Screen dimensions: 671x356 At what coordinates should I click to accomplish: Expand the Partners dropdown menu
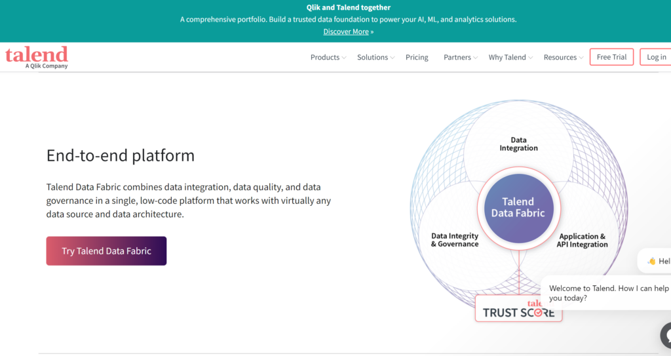coord(460,58)
